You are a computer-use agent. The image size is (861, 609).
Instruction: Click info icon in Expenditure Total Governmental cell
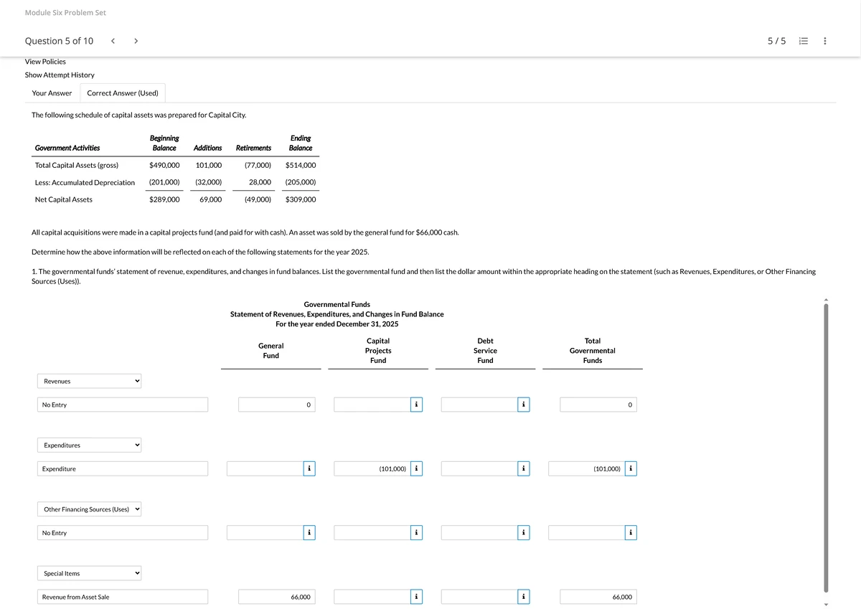(630, 469)
